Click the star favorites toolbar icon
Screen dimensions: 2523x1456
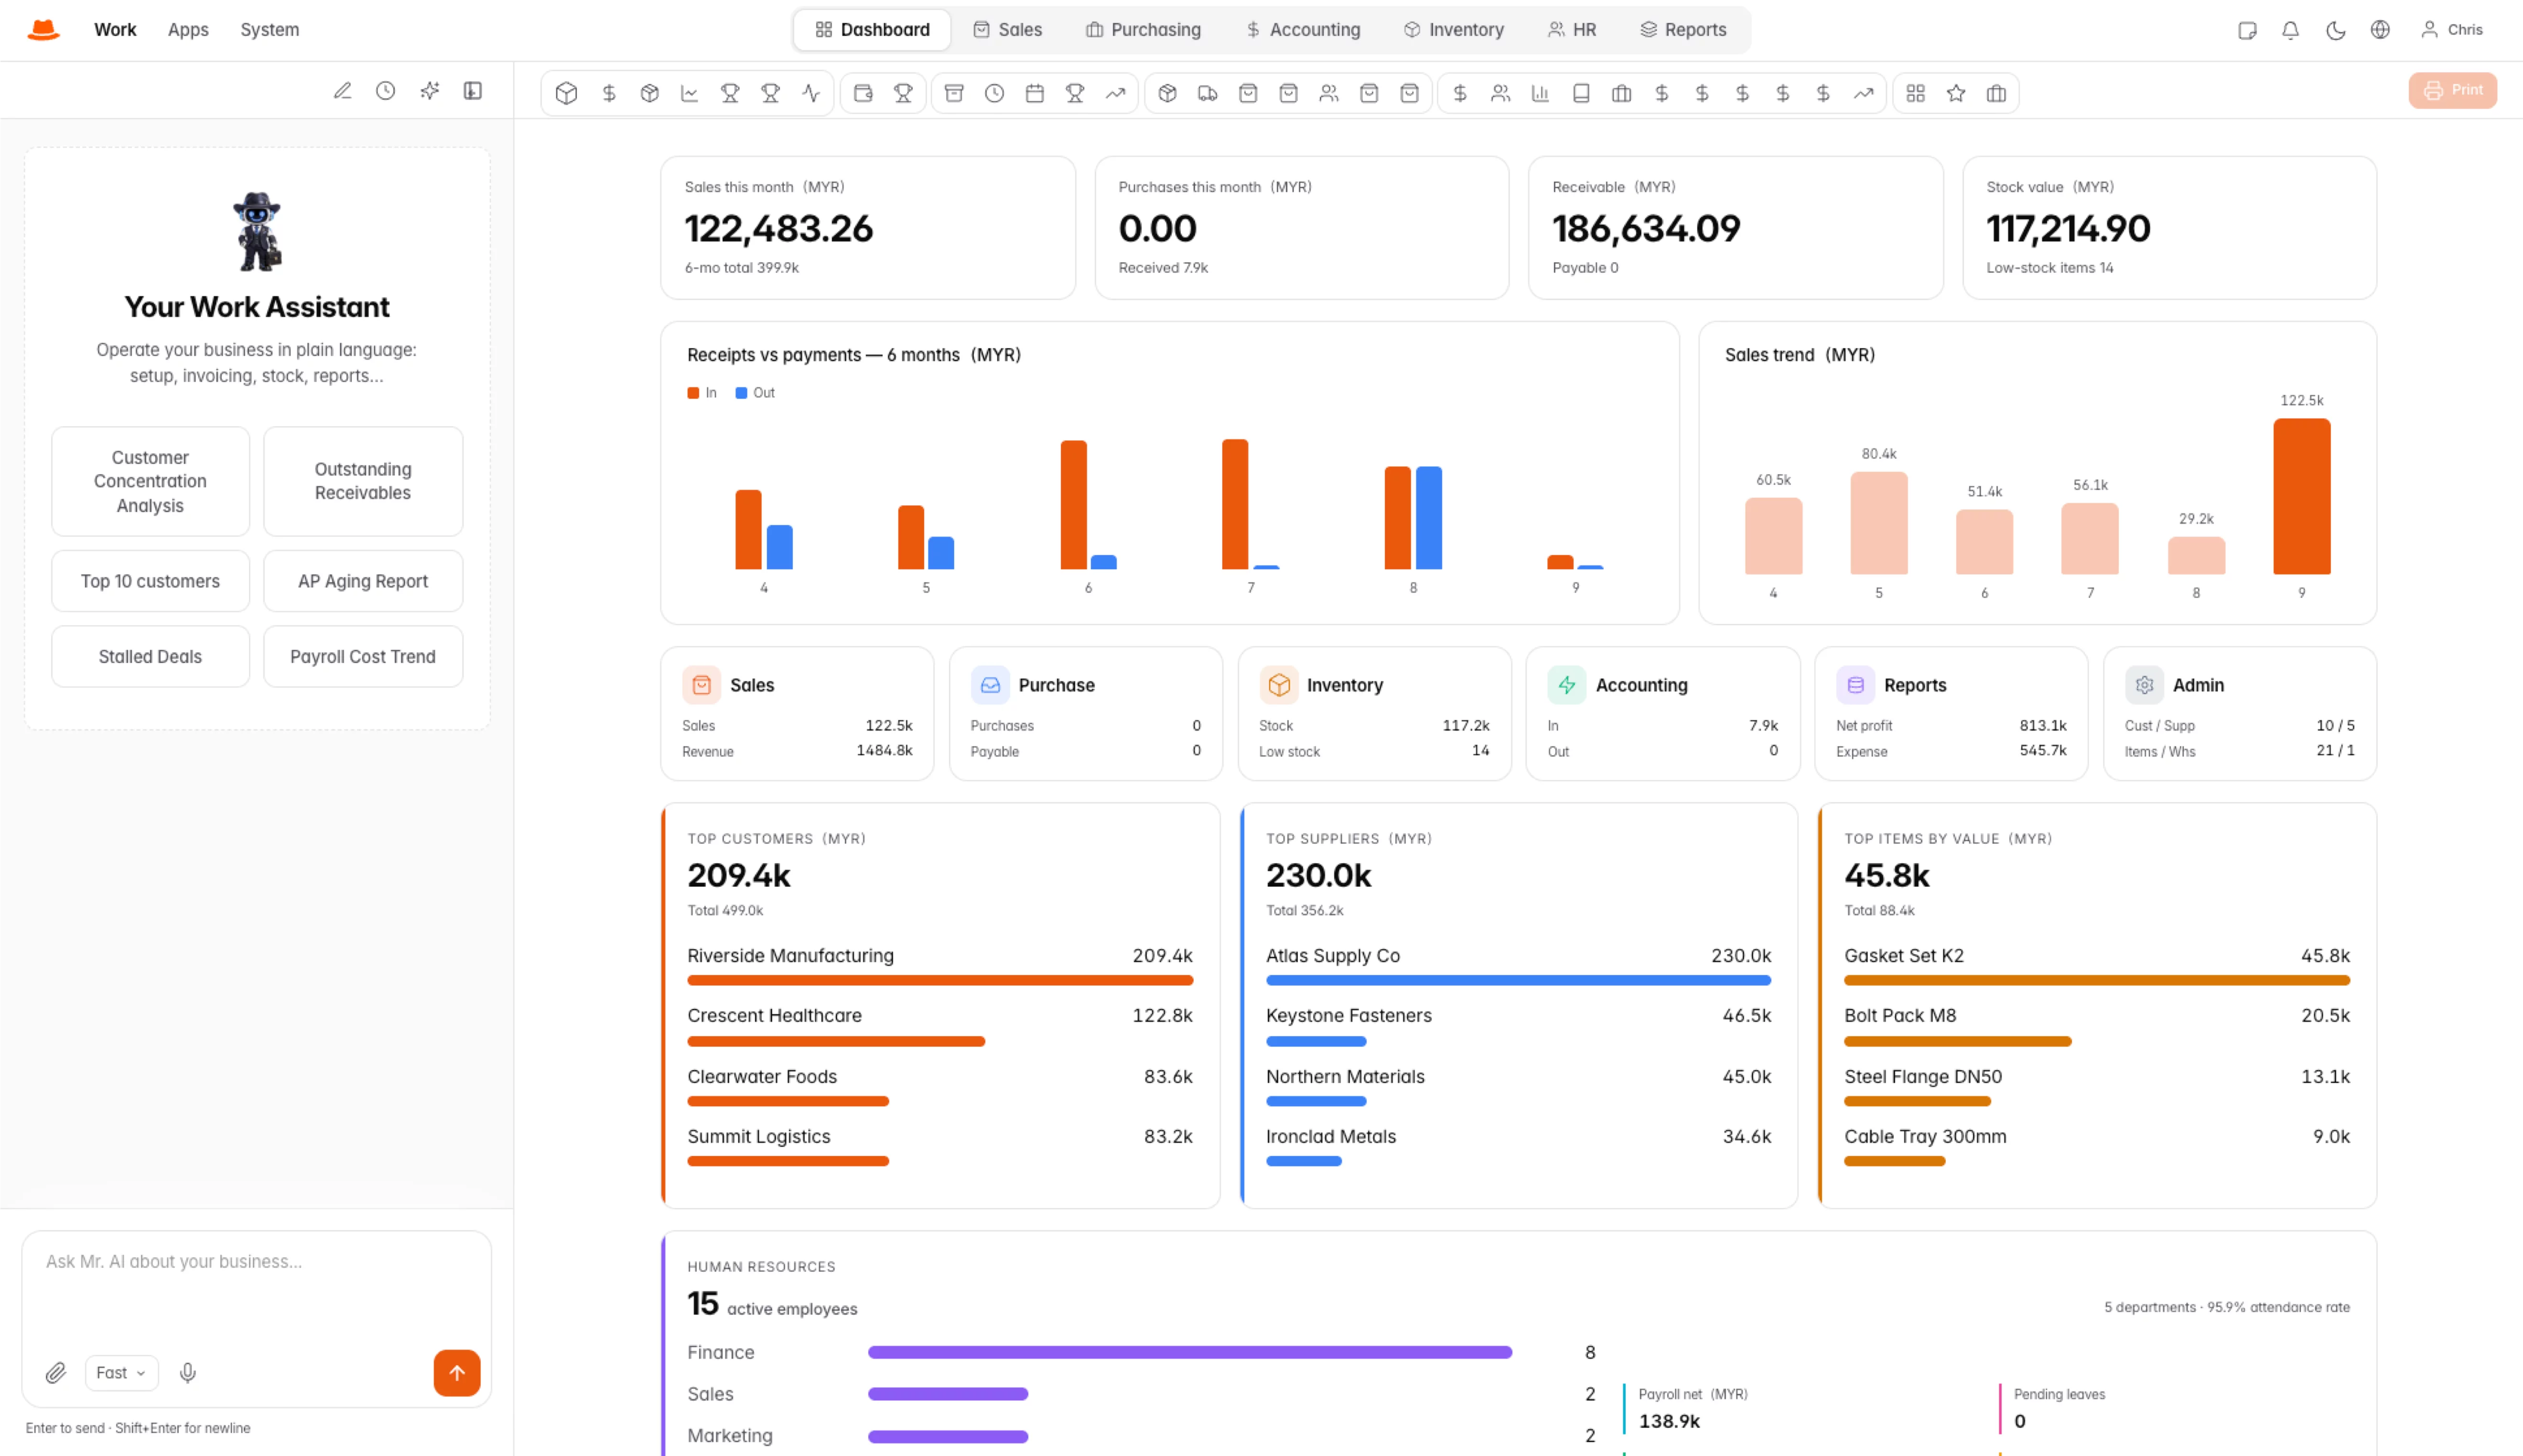(1956, 93)
